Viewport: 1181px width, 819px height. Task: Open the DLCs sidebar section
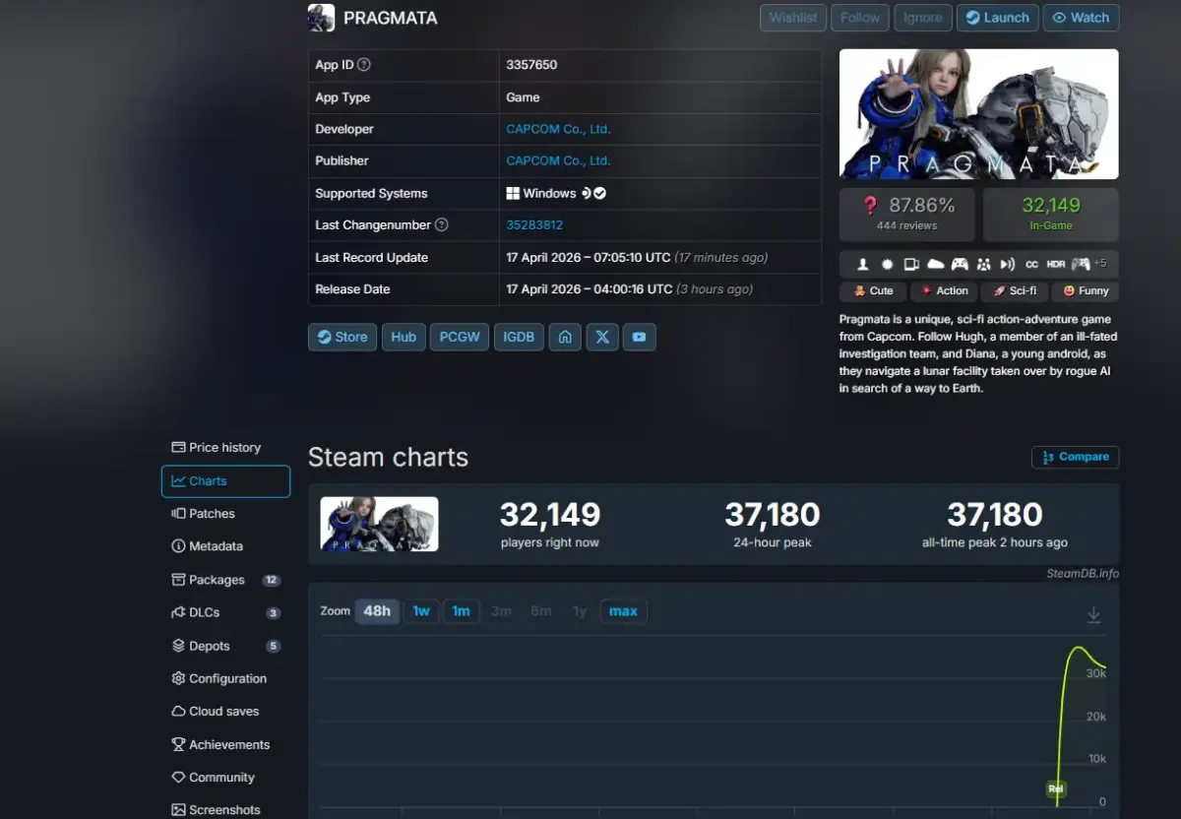click(x=225, y=612)
